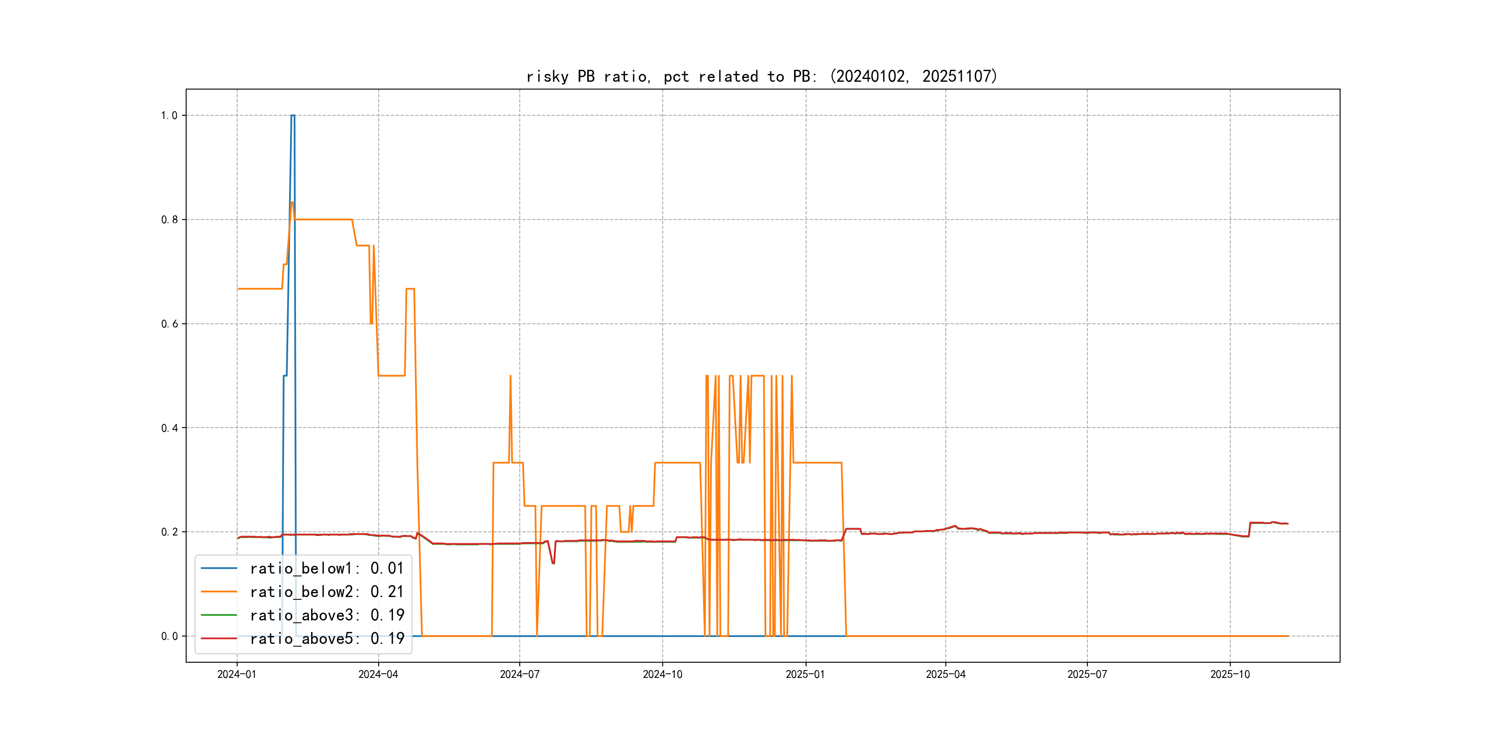Select the 'ratio_below2: 0.21' legend label
This screenshot has height=744, width=1489.
(x=327, y=592)
